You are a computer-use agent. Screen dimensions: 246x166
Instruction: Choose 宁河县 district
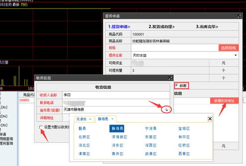pyautogui.click(x=151, y=129)
